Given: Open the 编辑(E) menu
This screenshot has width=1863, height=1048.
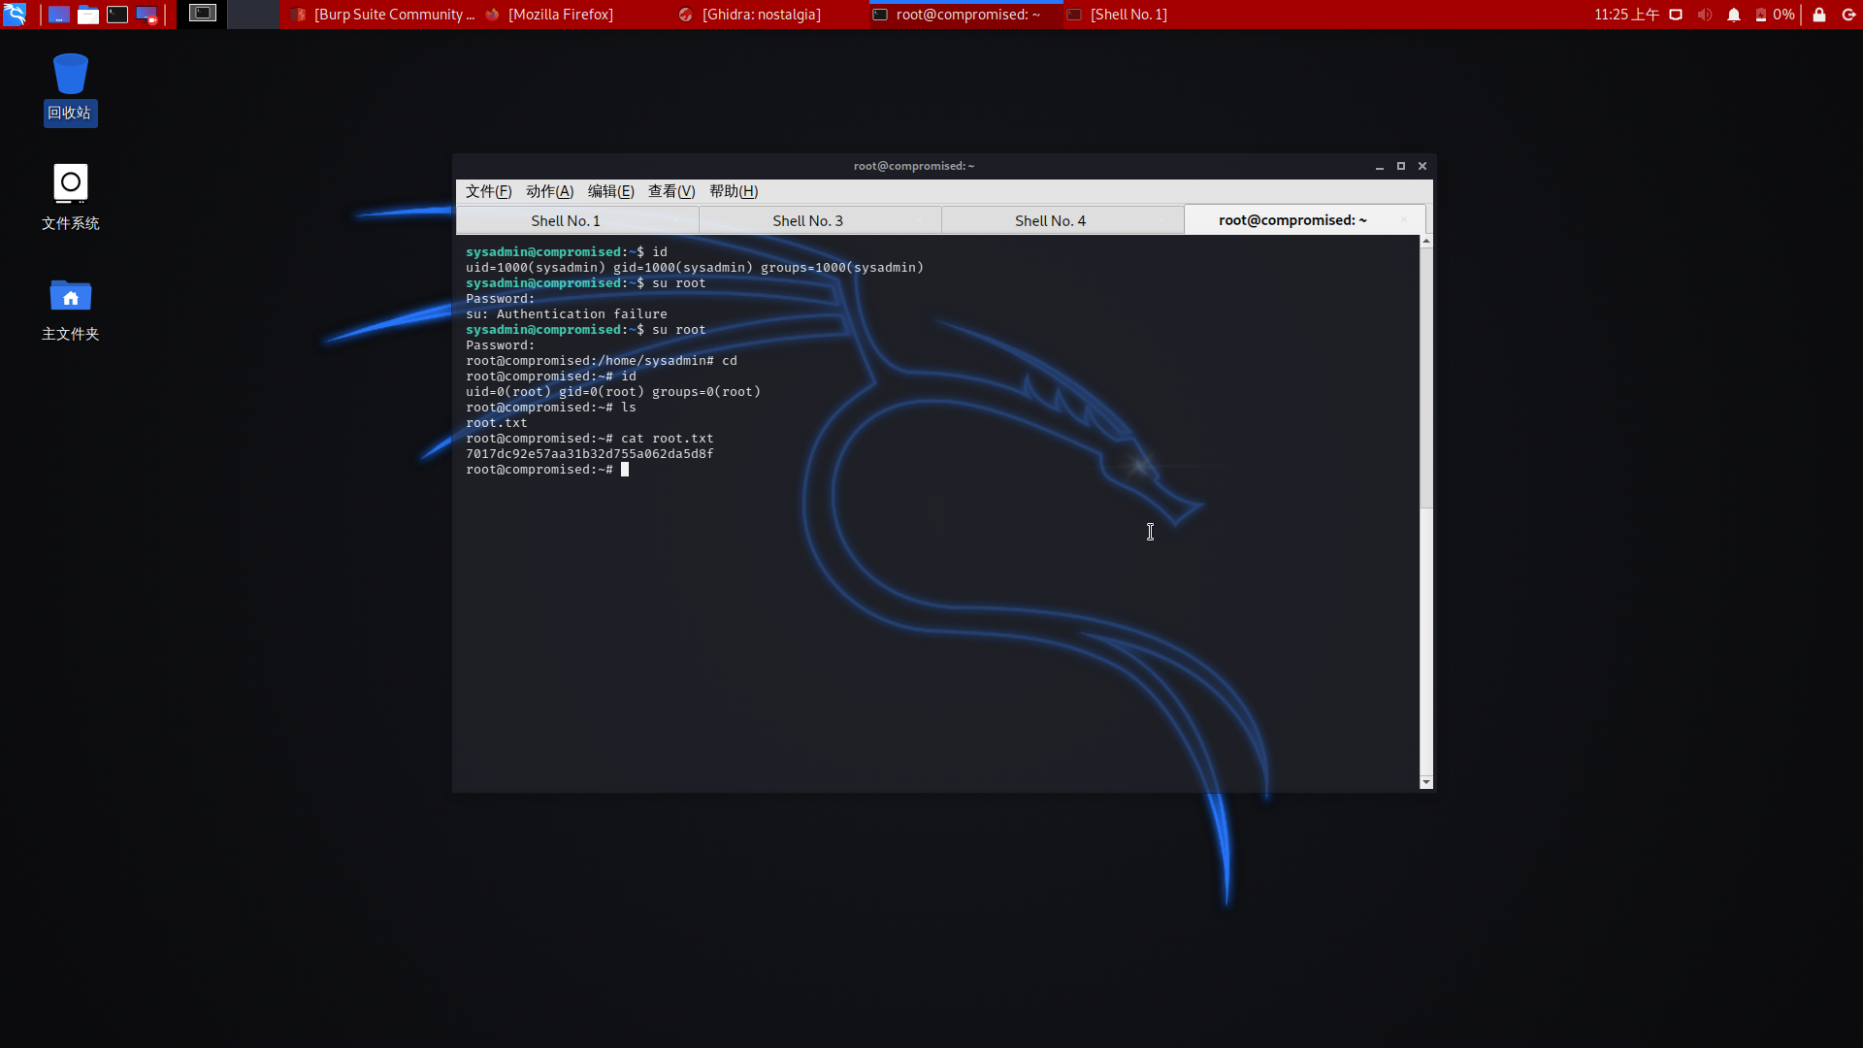Looking at the screenshot, I should [610, 191].
